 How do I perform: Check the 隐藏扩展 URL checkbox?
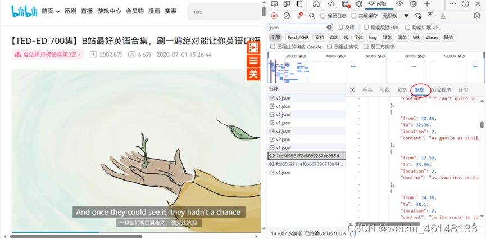(x=407, y=28)
